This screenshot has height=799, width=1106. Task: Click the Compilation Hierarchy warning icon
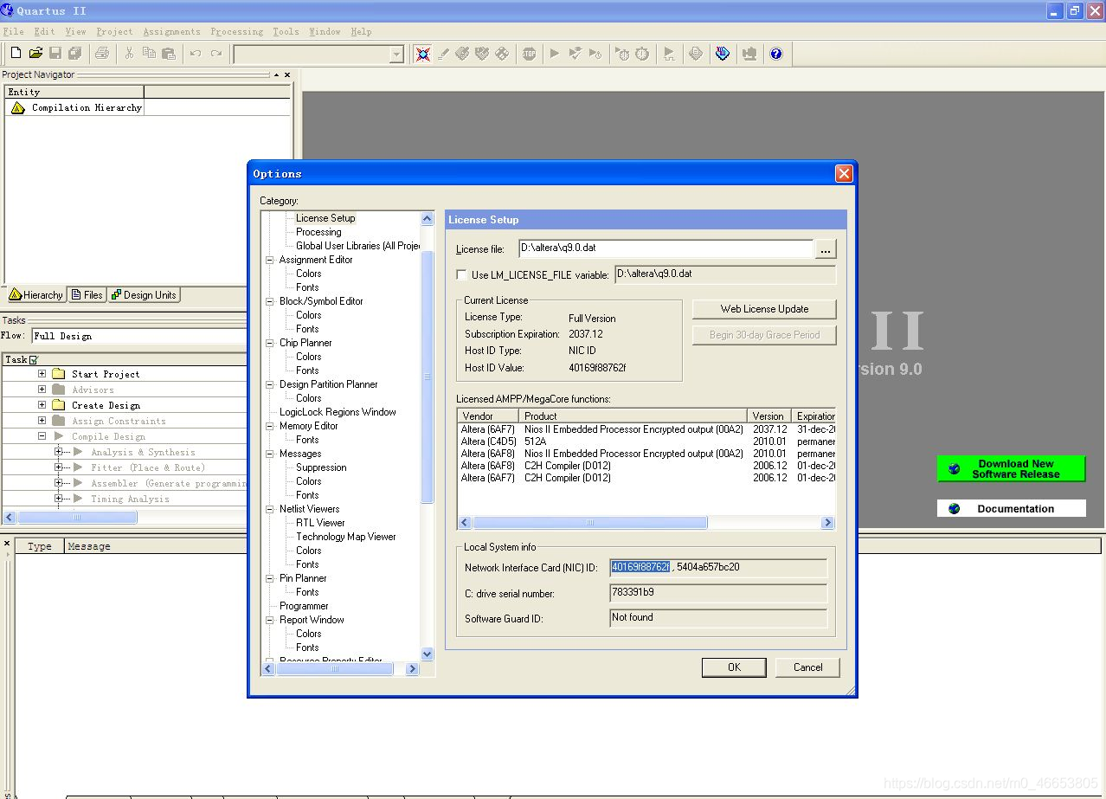18,107
